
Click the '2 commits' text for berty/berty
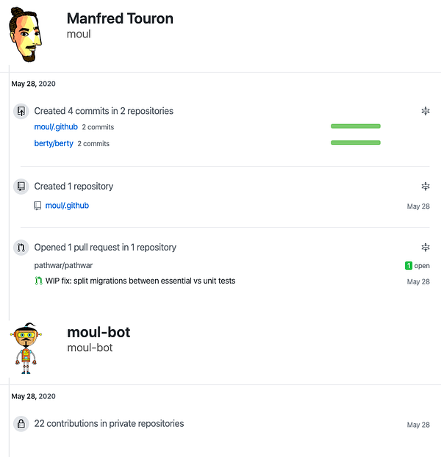[x=93, y=144]
